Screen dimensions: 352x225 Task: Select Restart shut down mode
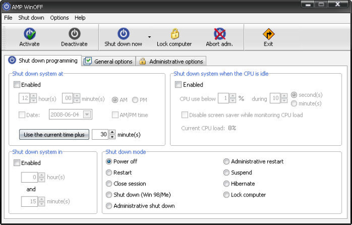click(109, 172)
